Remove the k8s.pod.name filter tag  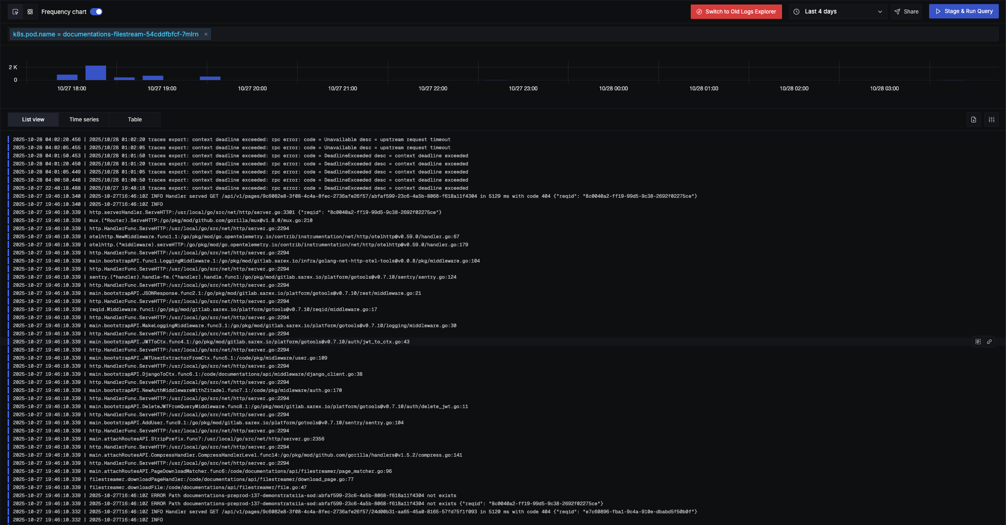[x=206, y=34]
